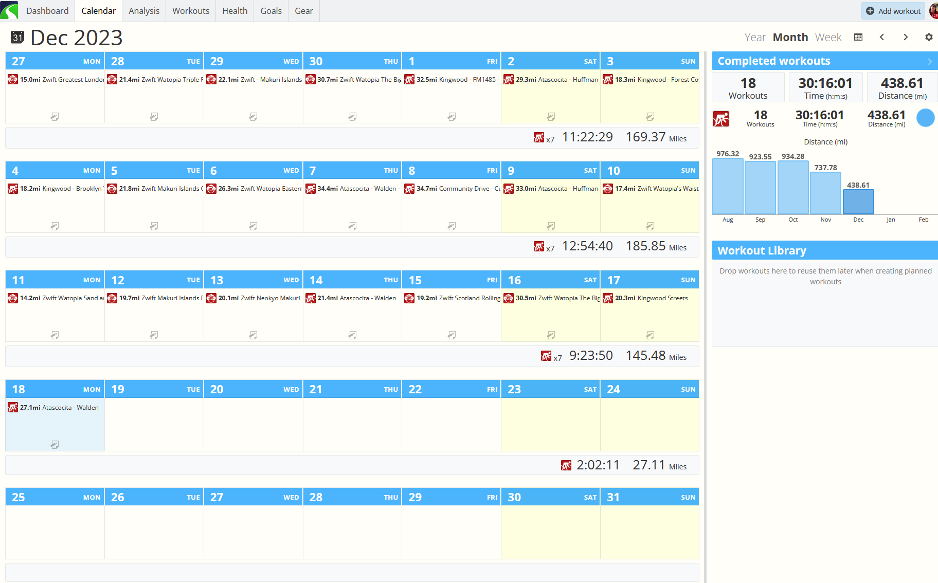938x583 pixels.
Task: Click the cycling icon in the 145.48 Miles summary
Action: [x=546, y=356]
